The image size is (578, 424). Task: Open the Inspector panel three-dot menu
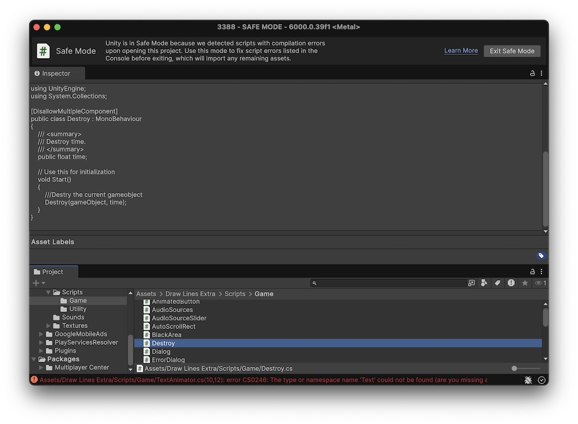(542, 73)
